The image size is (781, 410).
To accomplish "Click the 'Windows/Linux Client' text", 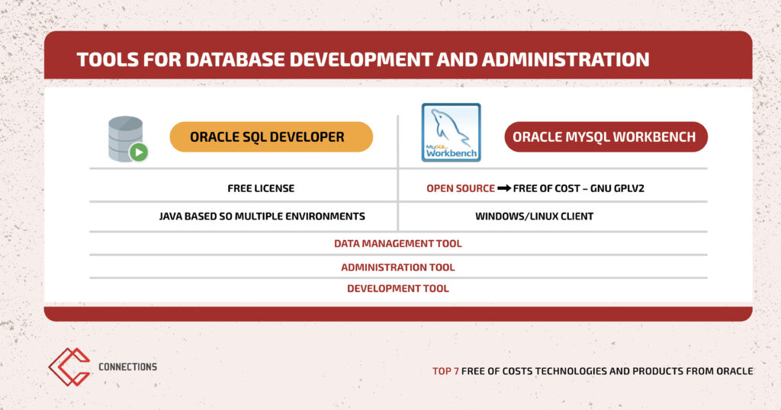I will 535,216.
